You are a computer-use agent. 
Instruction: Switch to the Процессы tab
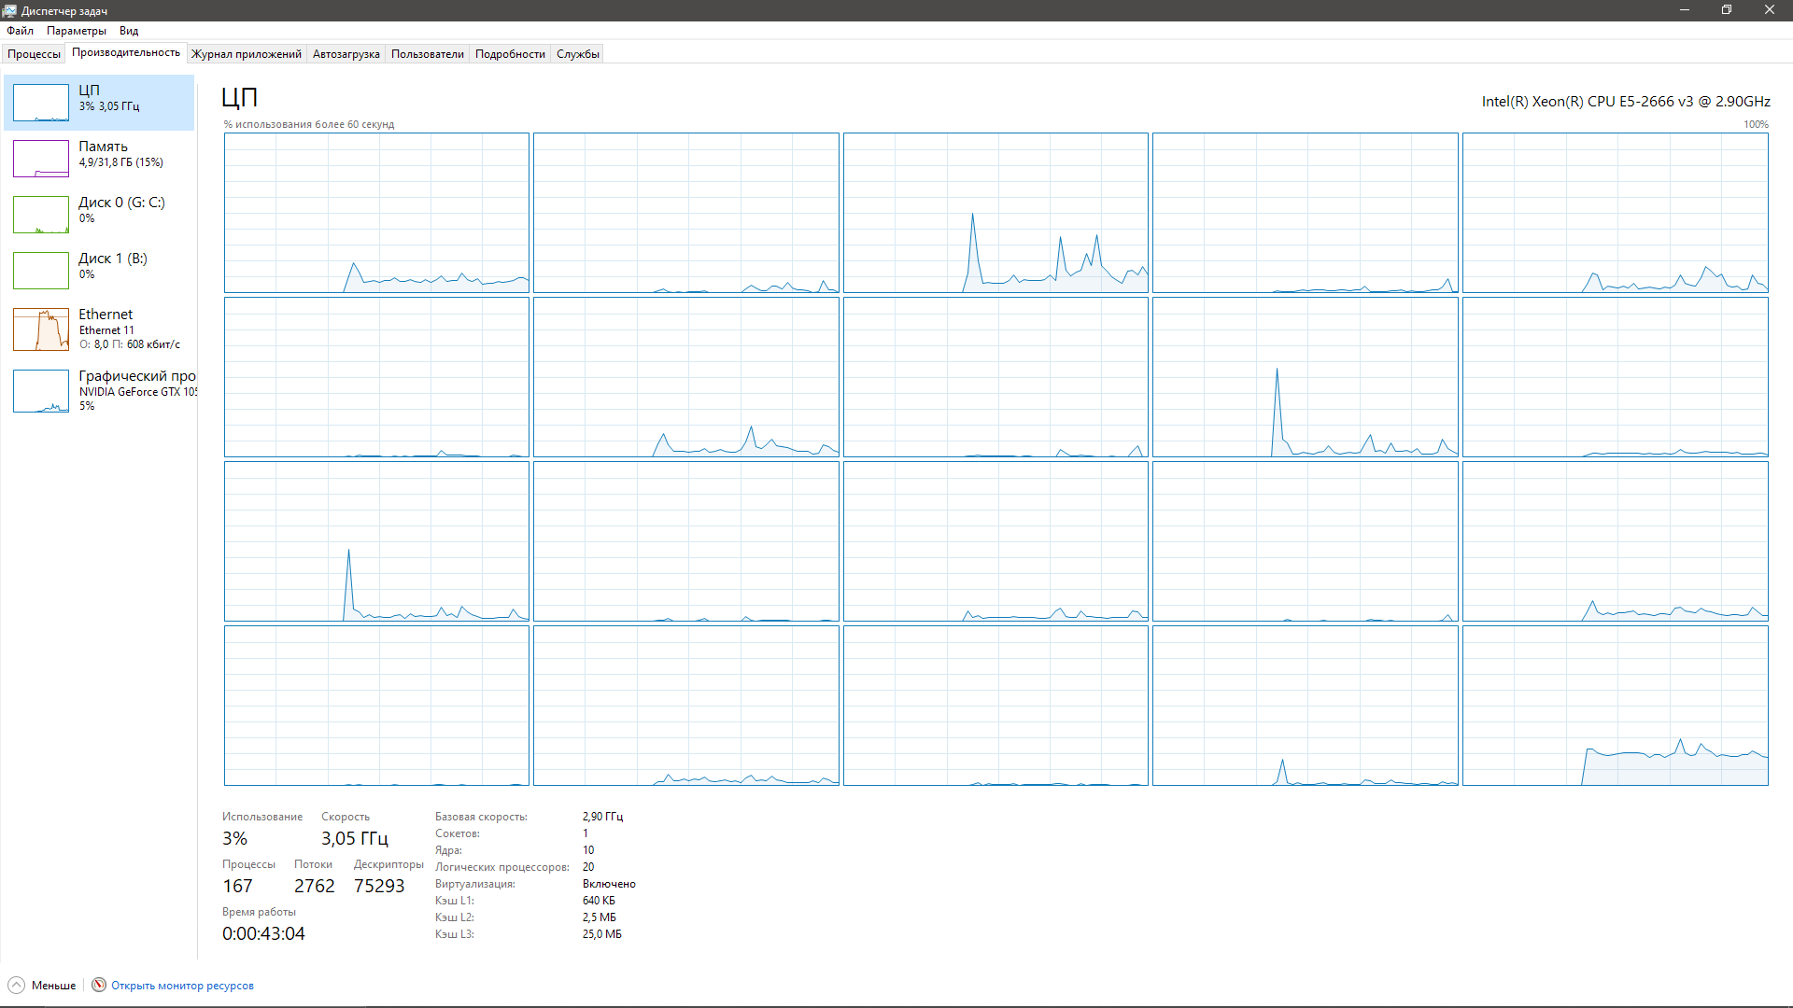pyautogui.click(x=34, y=54)
